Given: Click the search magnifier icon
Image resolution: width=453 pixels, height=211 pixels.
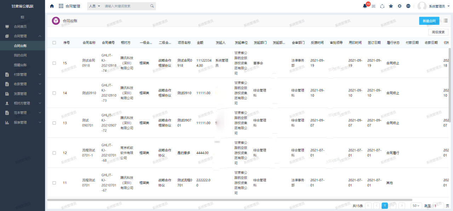Looking at the screenshot, I should 152,6.
